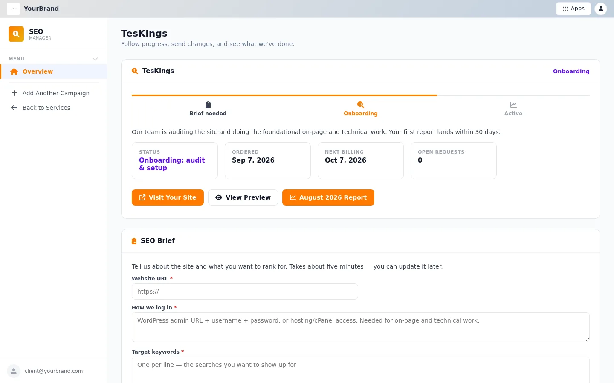Viewport: 614px width, 383px height.
Task: Click the 'How we log in' resize handle
Action: click(587, 340)
